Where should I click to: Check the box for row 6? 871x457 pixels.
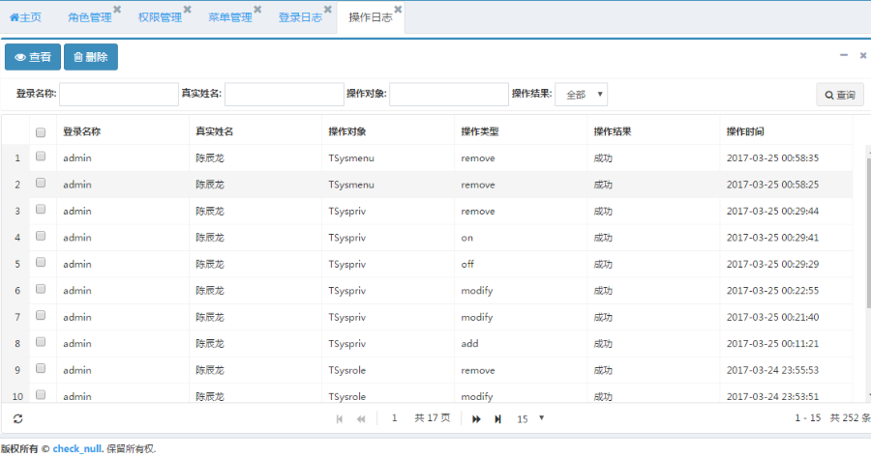click(41, 289)
